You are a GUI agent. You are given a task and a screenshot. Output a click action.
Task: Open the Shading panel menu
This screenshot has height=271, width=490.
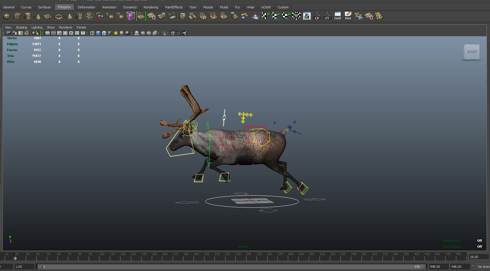[x=21, y=27]
